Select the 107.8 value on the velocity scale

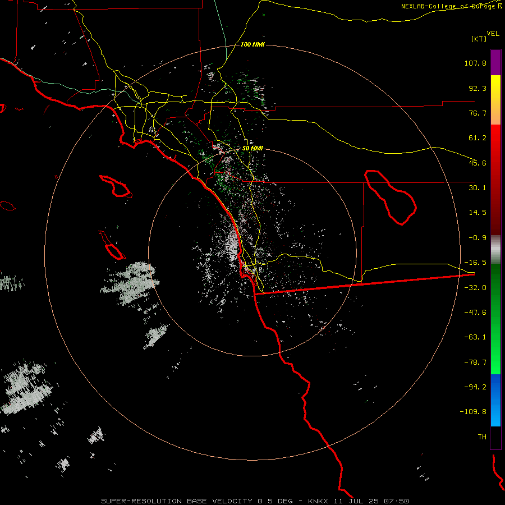click(x=475, y=63)
